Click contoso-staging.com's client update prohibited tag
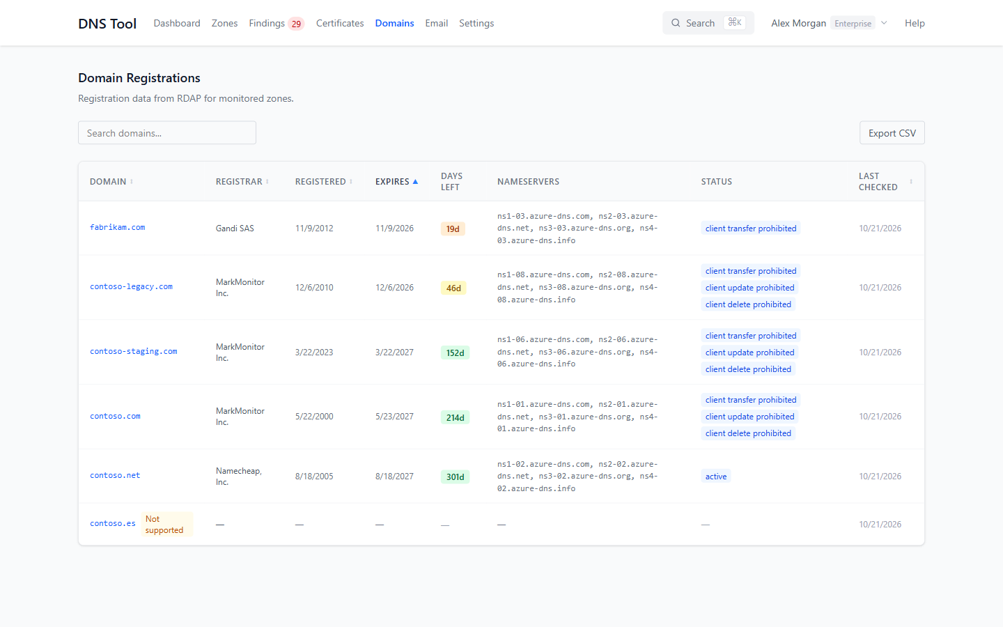Image resolution: width=1003 pixels, height=627 pixels. tap(749, 353)
